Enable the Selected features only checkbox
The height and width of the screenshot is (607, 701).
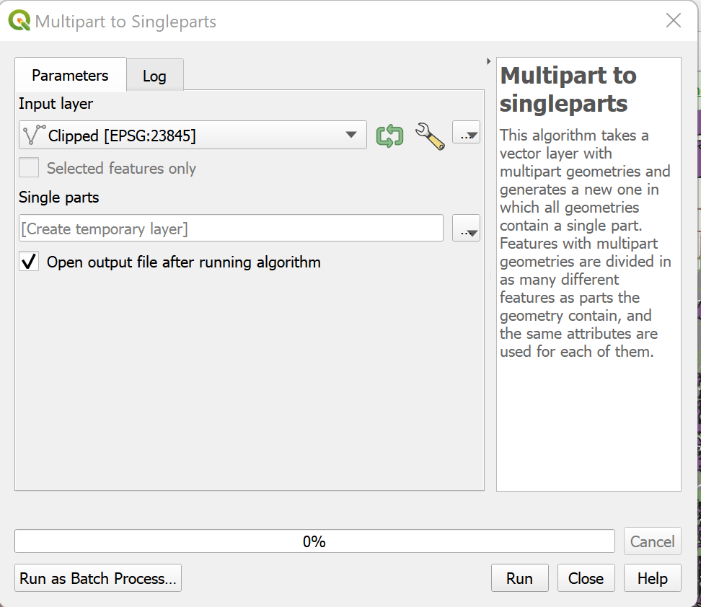pos(30,168)
